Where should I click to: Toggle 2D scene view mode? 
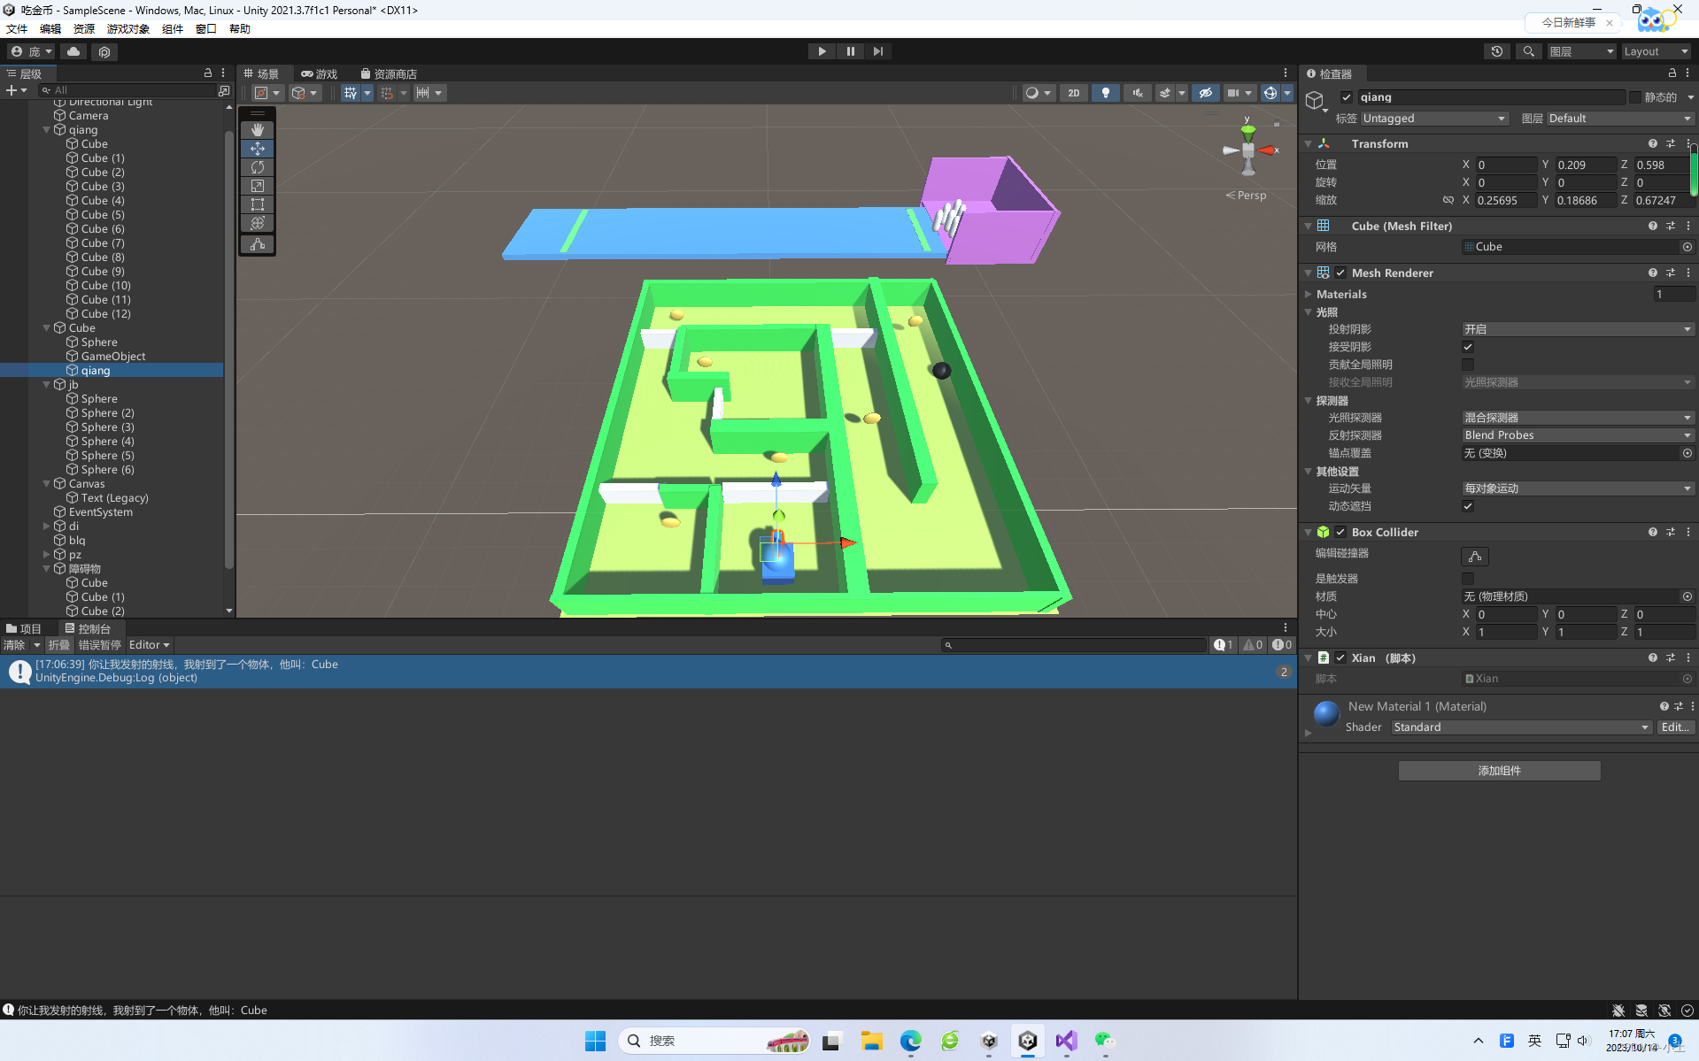(1073, 93)
